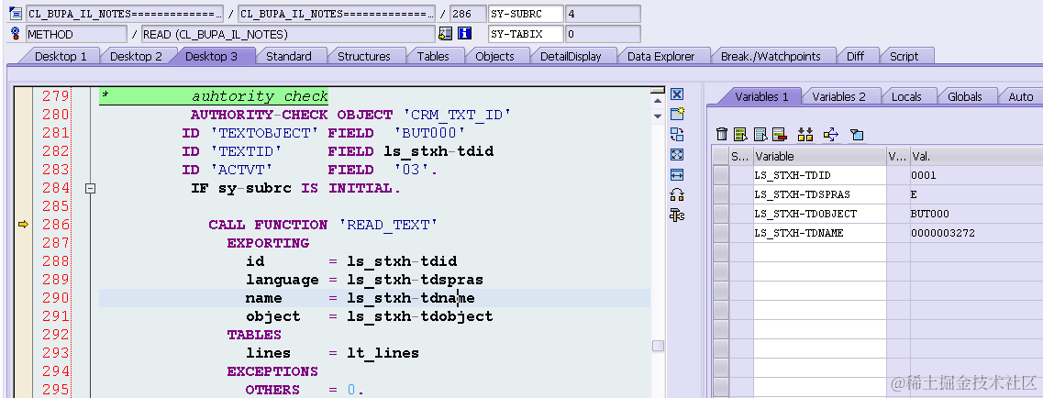Click the full screen tool icon
Viewport: 1043px width, 398px height.
(x=677, y=155)
